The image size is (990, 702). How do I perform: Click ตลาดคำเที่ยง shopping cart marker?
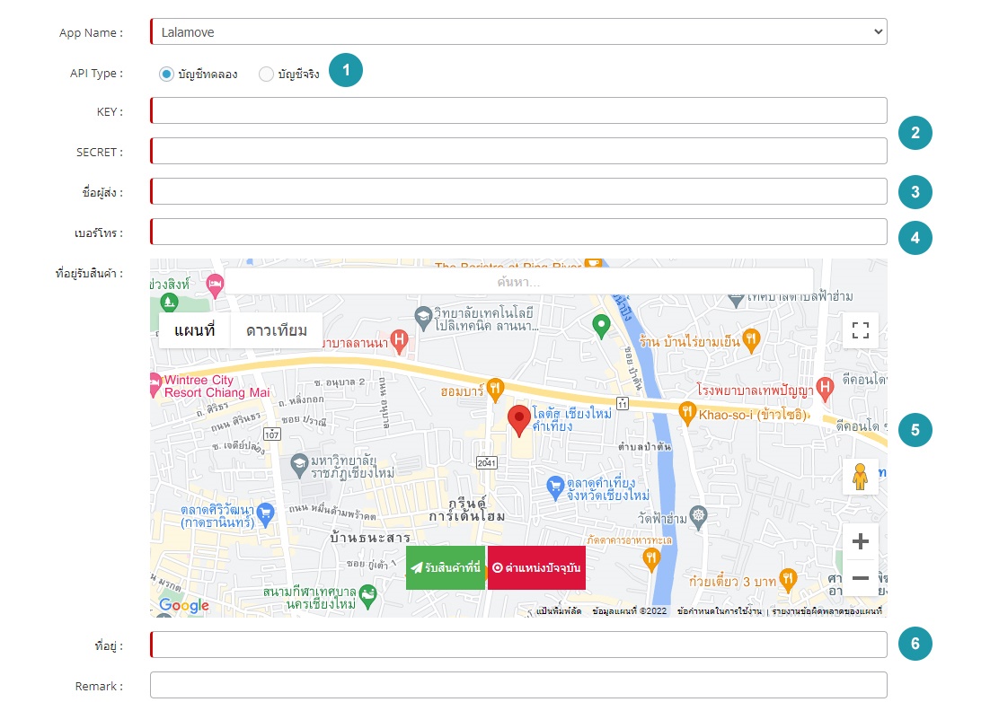click(x=554, y=487)
